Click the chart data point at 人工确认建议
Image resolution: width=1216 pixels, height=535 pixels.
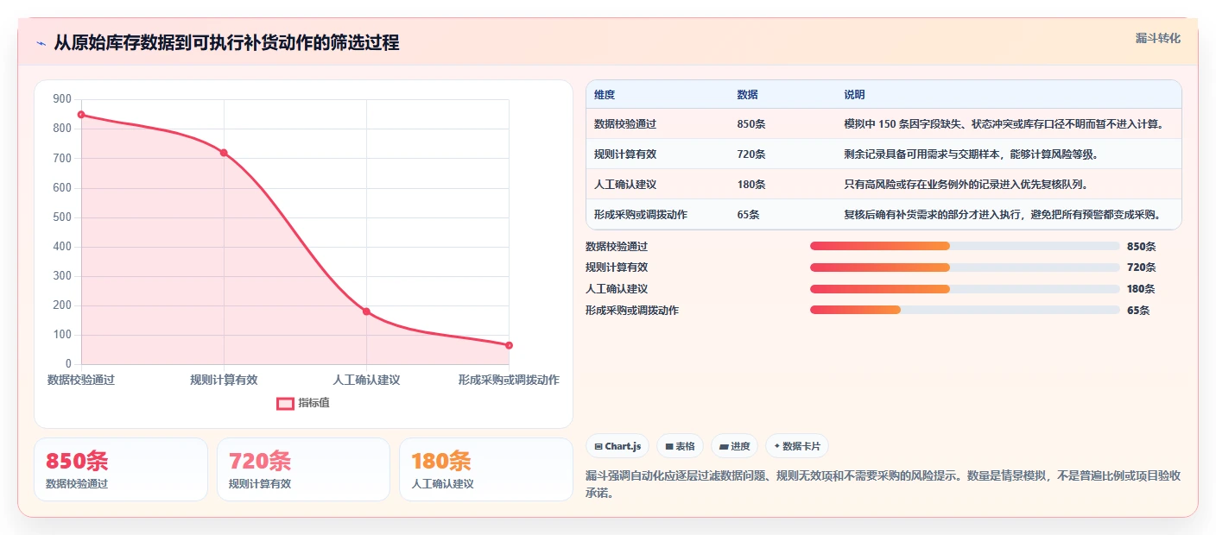point(366,312)
